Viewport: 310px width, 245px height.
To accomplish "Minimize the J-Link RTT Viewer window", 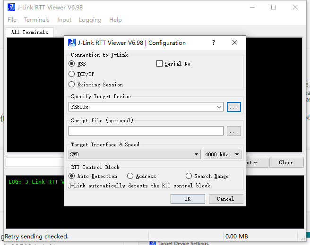I will [252, 7].
